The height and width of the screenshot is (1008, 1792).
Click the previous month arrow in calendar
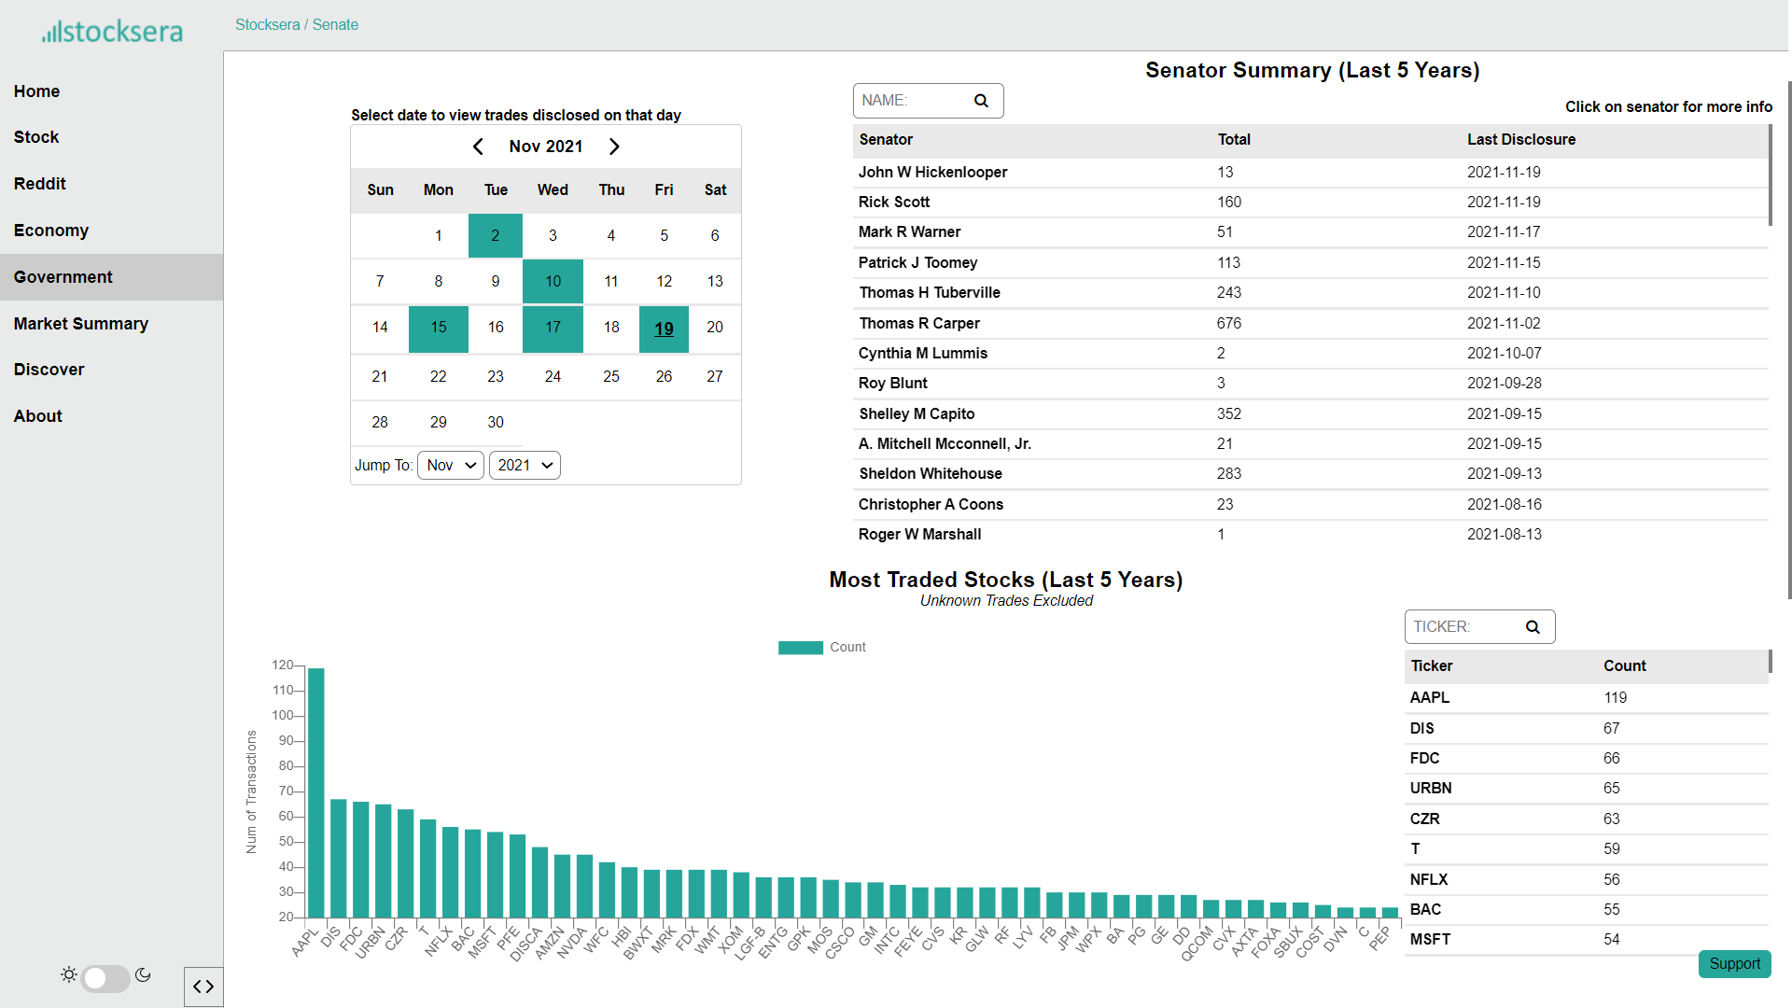478,147
